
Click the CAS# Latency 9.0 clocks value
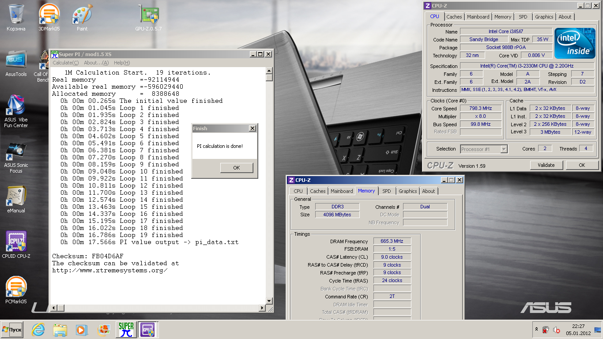click(x=392, y=257)
